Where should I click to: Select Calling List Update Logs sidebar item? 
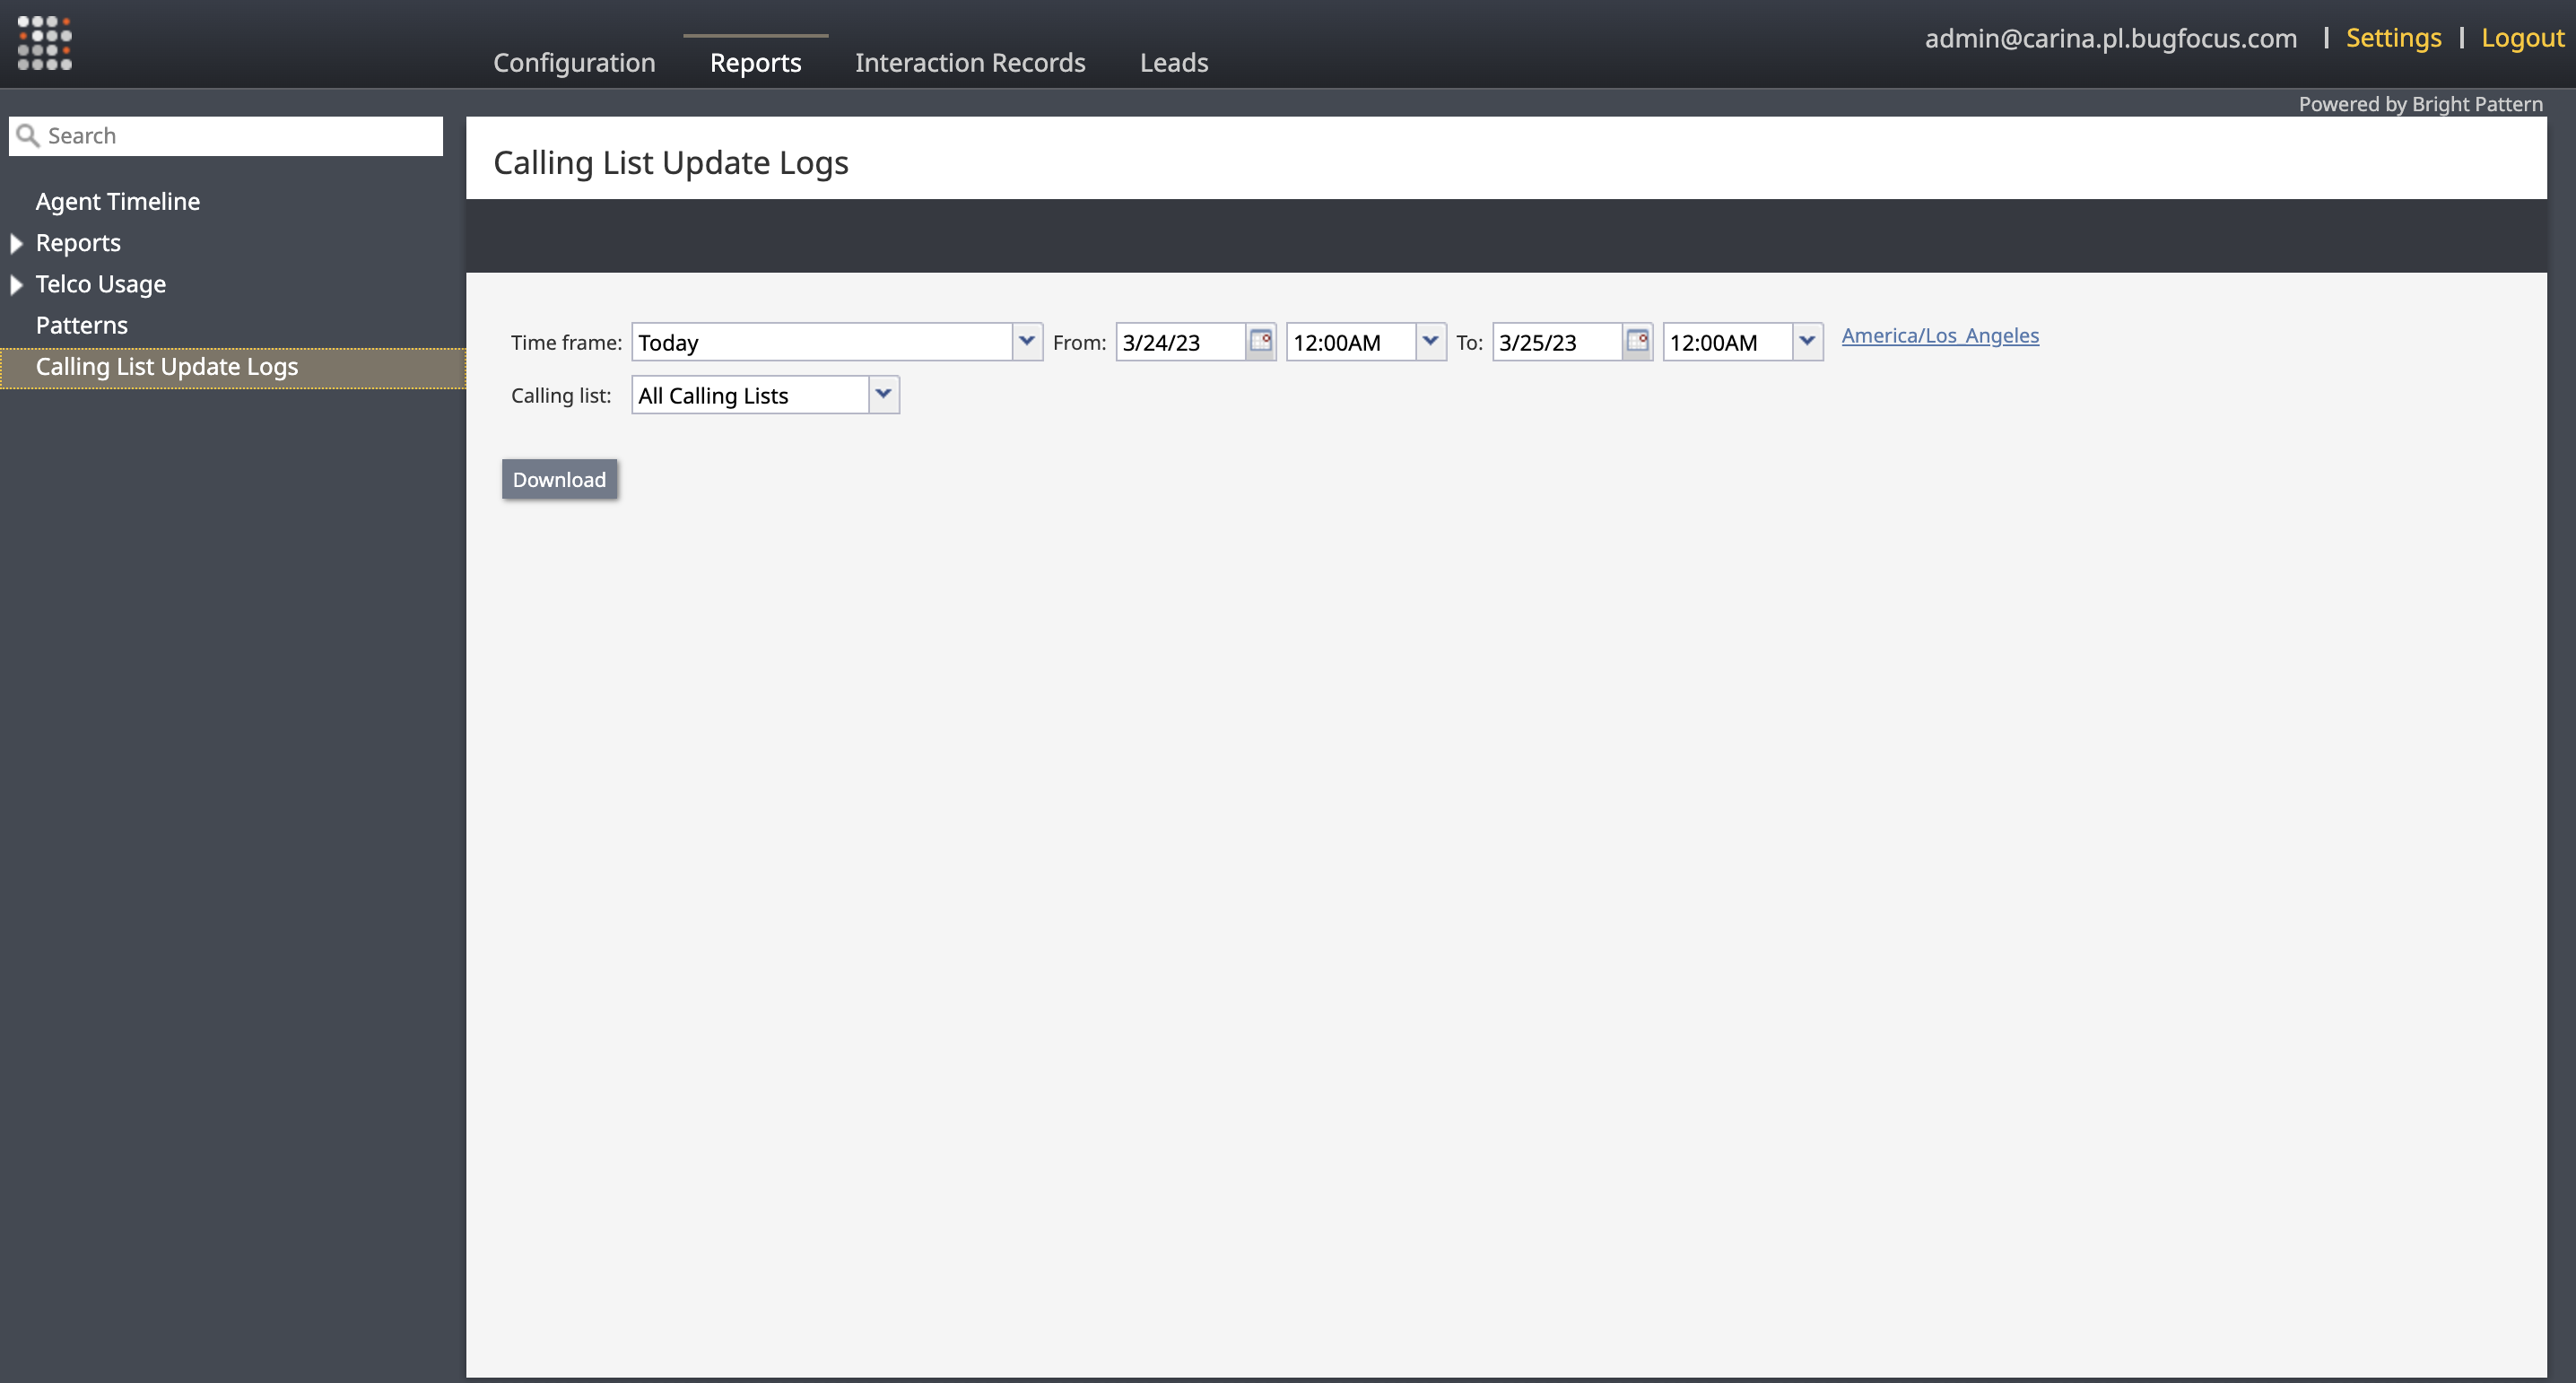point(233,367)
